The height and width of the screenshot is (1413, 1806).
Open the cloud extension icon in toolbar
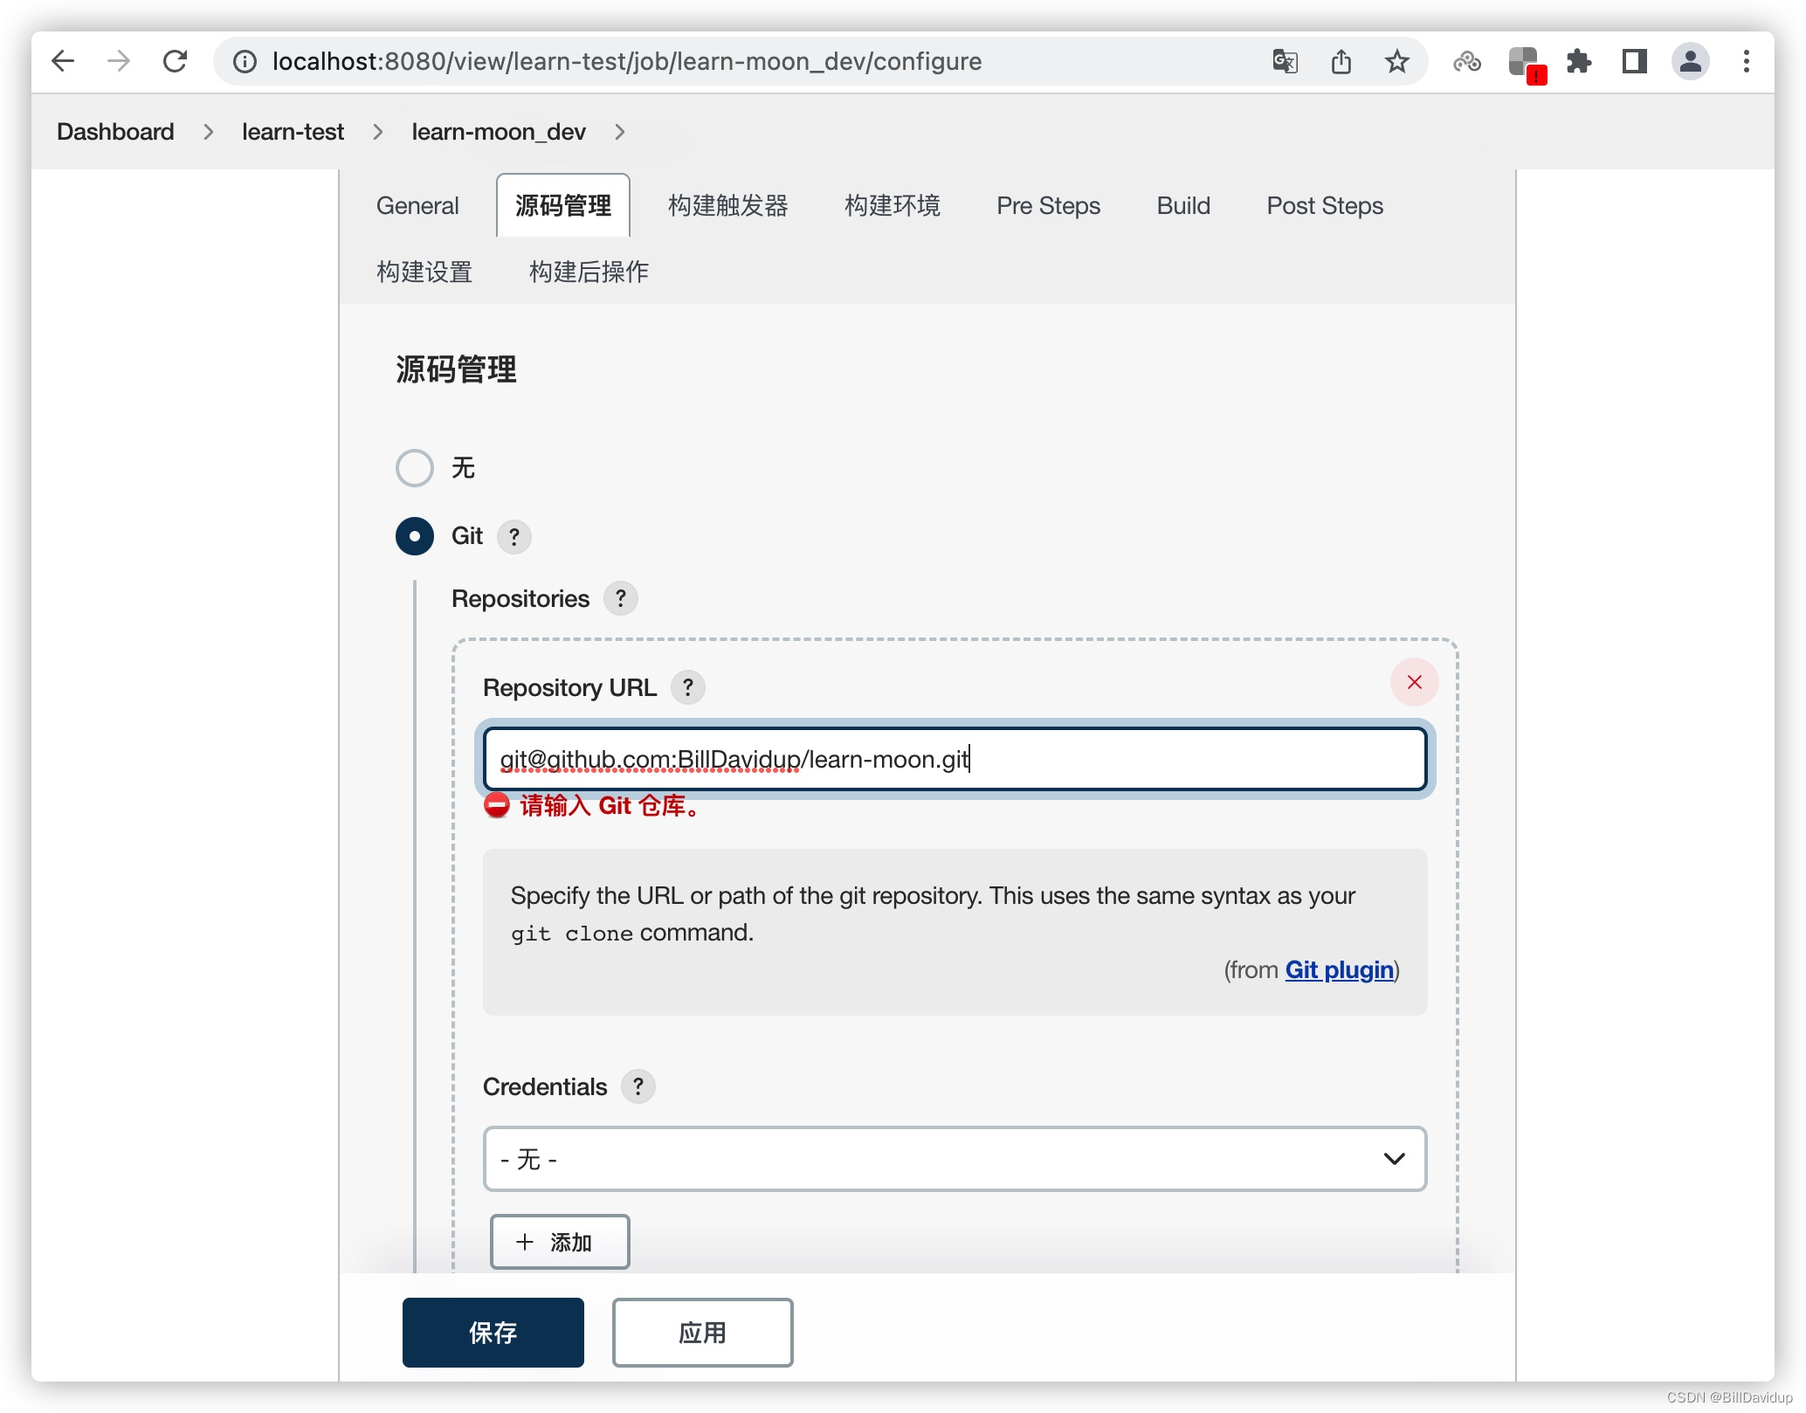1467,61
